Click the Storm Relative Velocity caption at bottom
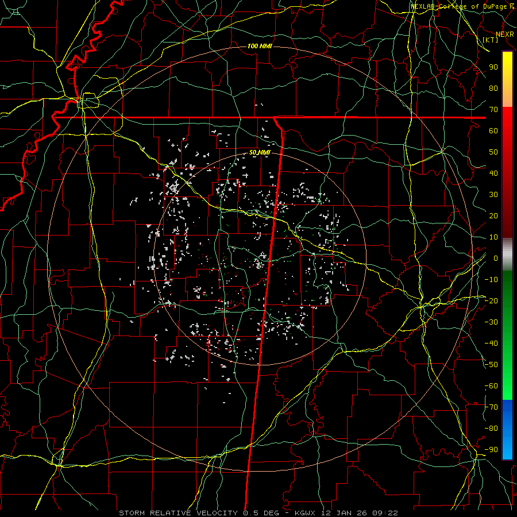The width and height of the screenshot is (517, 517). pos(258,513)
